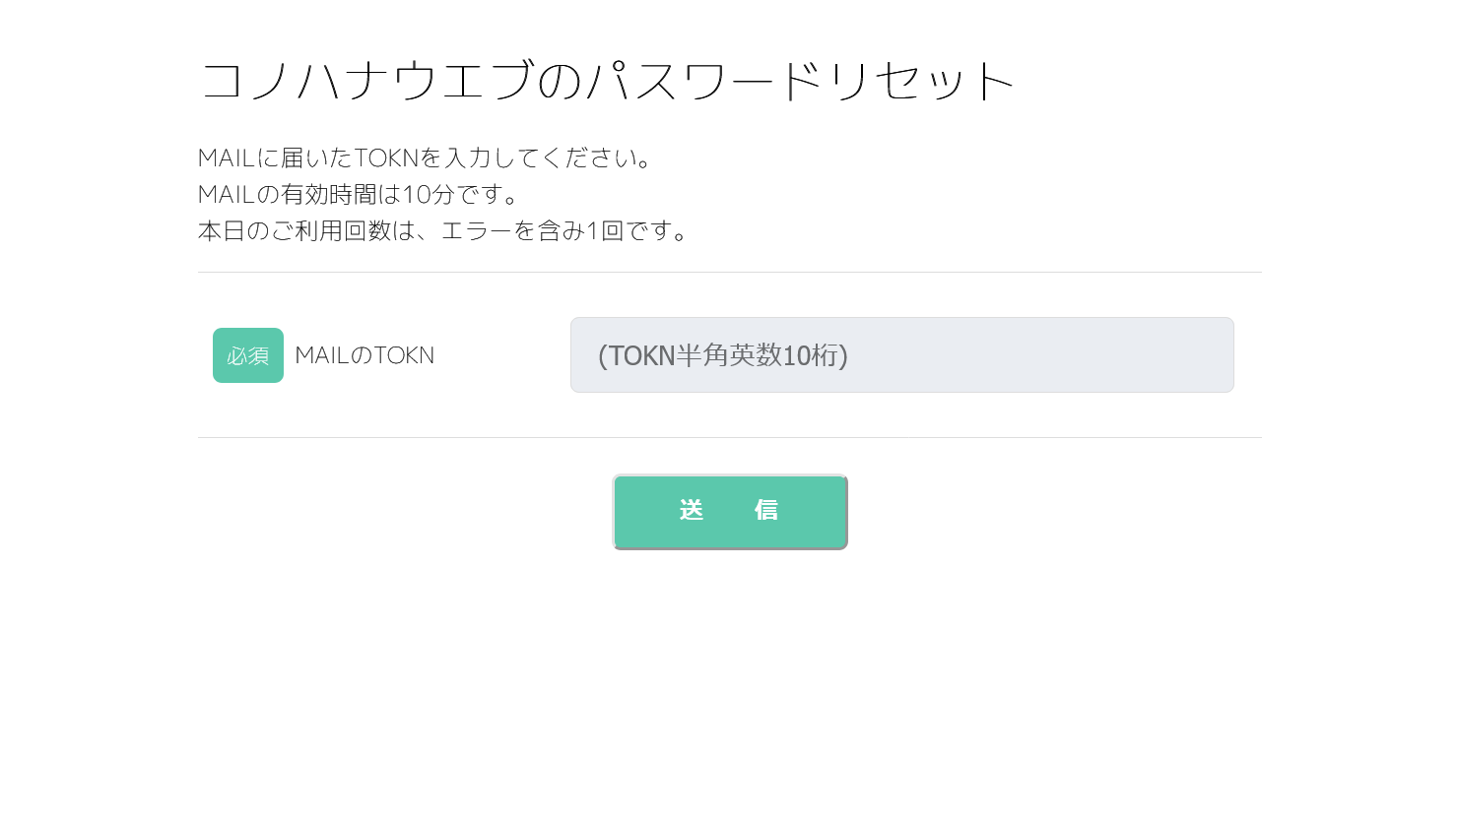Click the MAILのTOKN field label
This screenshot has width=1458, height=819.
click(364, 355)
